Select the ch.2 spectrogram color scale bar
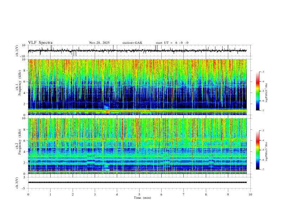Viewport: 282px width, 218px height. coord(257,150)
